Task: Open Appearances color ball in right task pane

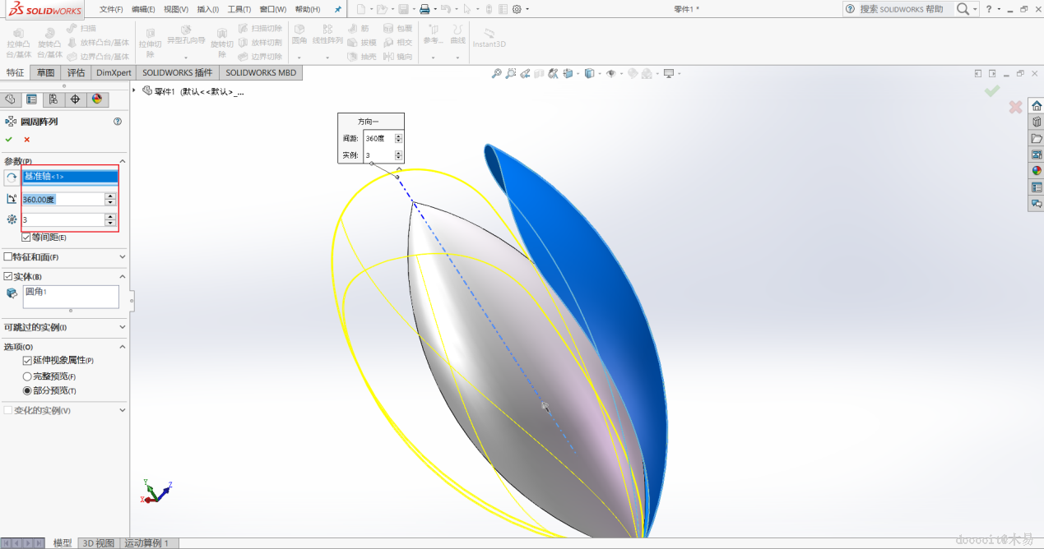Action: 1037,171
